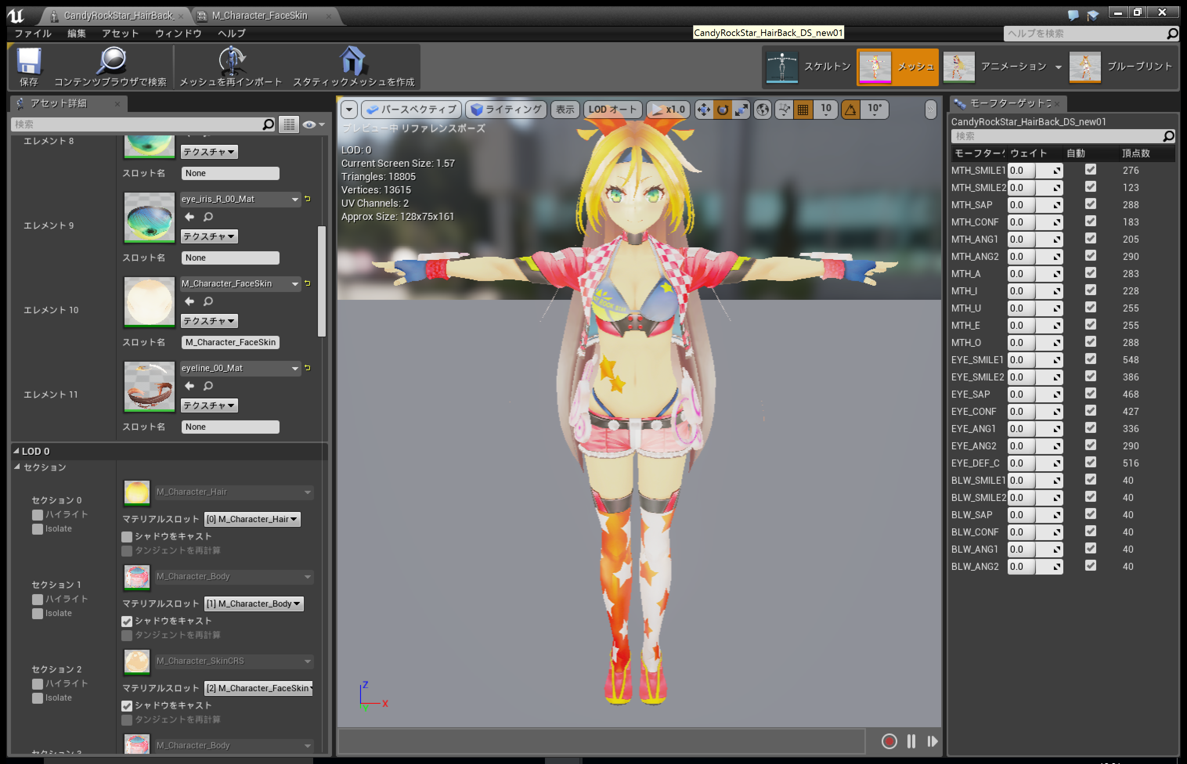The height and width of the screenshot is (764, 1187).
Task: Click the Reimport Mesh toolbar icon
Action: click(x=232, y=61)
